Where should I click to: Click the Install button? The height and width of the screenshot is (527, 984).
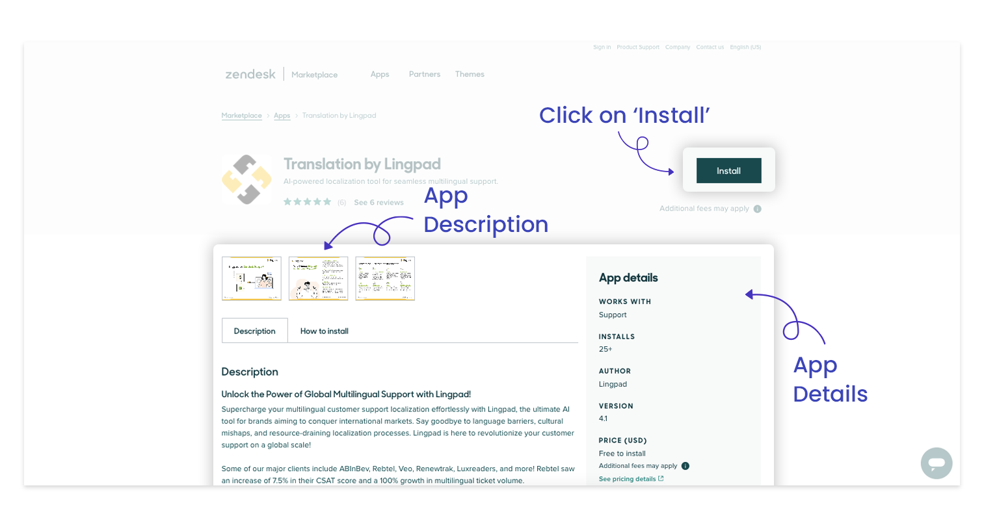[728, 170]
